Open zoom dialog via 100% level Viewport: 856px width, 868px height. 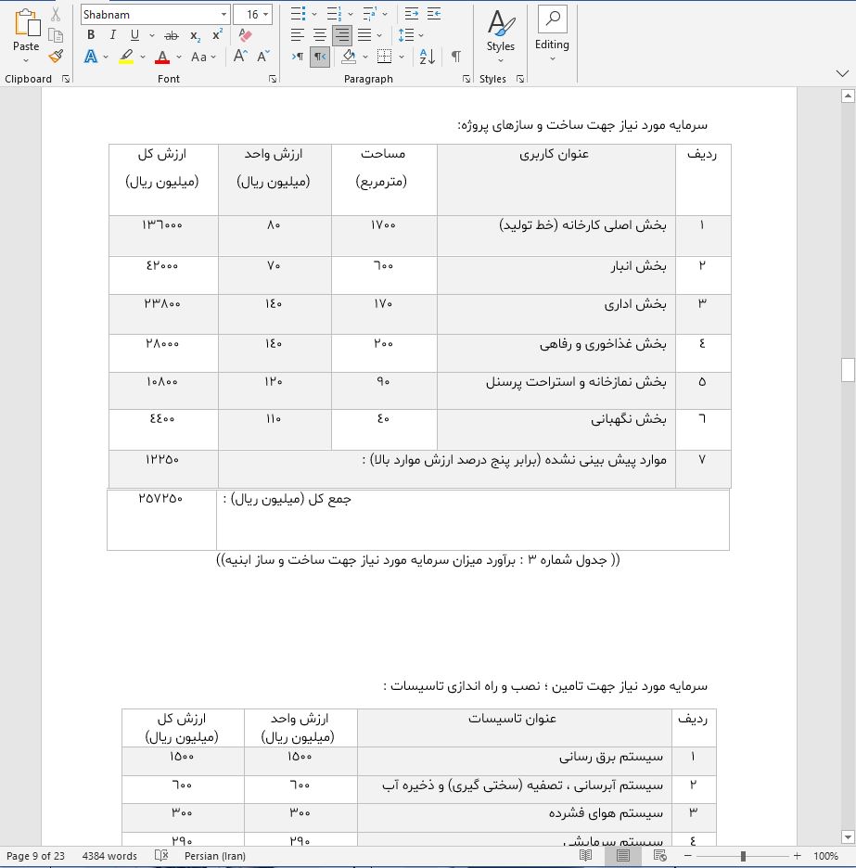[x=825, y=856]
